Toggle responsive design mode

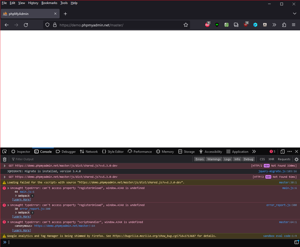(282, 151)
